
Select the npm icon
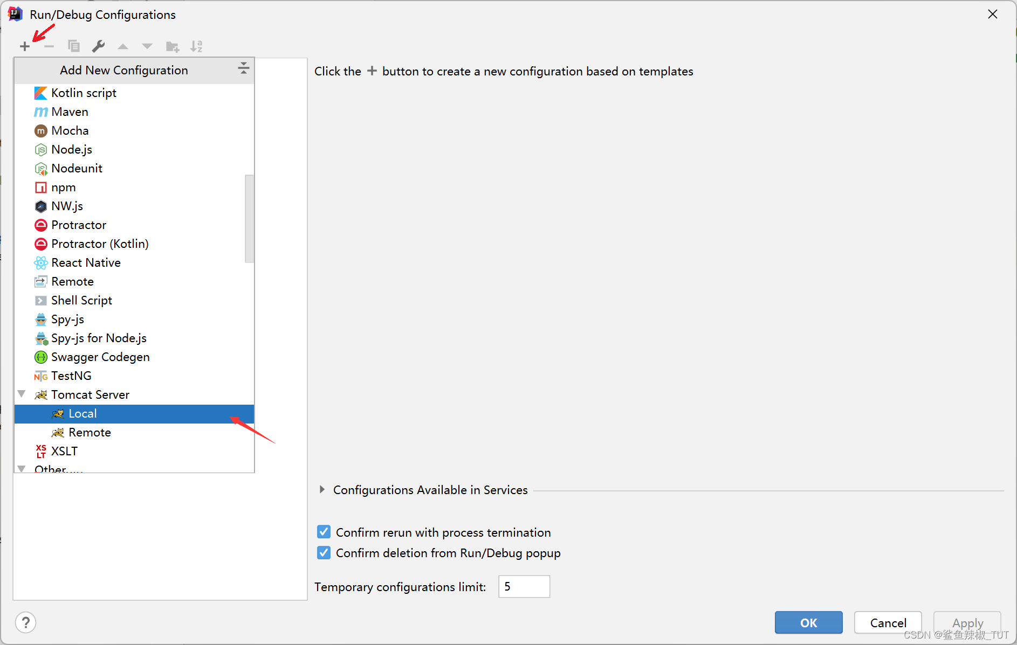tap(40, 188)
